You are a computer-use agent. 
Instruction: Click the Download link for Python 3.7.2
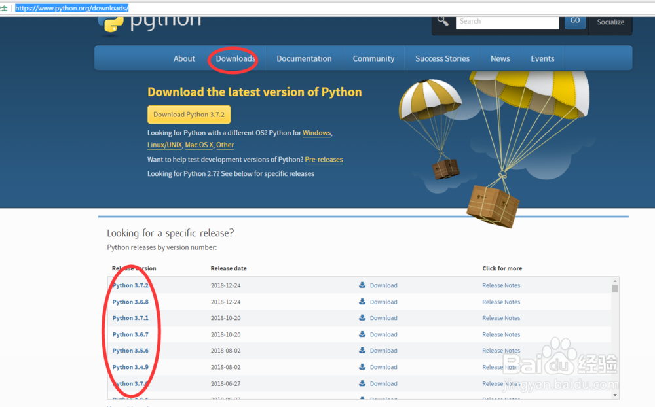tap(383, 285)
